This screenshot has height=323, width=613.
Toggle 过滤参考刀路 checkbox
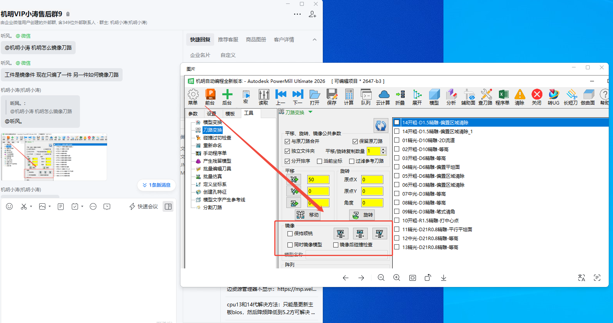(352, 161)
